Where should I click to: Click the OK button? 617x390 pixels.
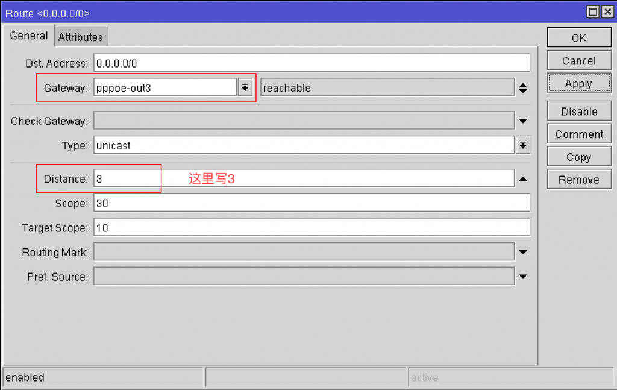click(x=579, y=38)
